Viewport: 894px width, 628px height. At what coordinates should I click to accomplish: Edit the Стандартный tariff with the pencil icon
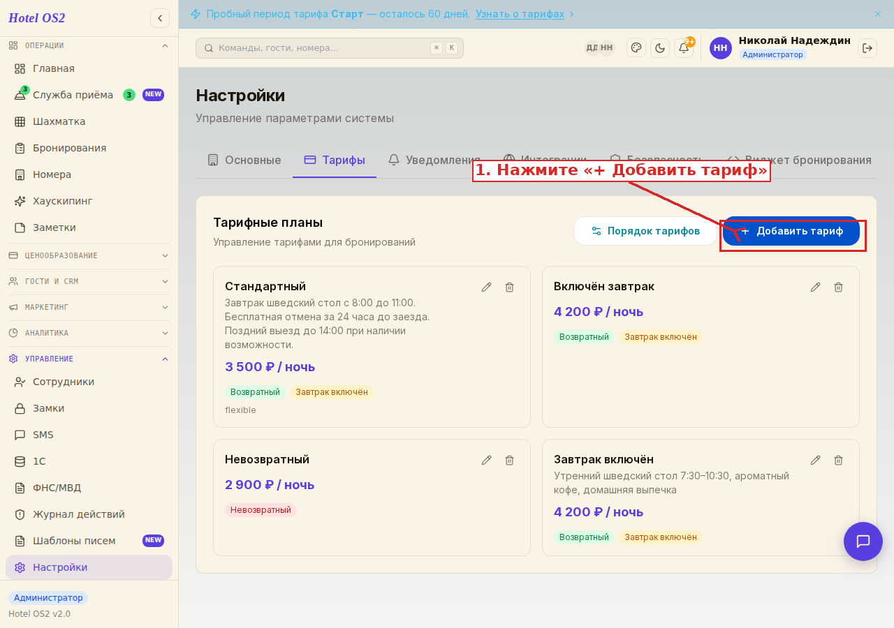[x=487, y=287]
